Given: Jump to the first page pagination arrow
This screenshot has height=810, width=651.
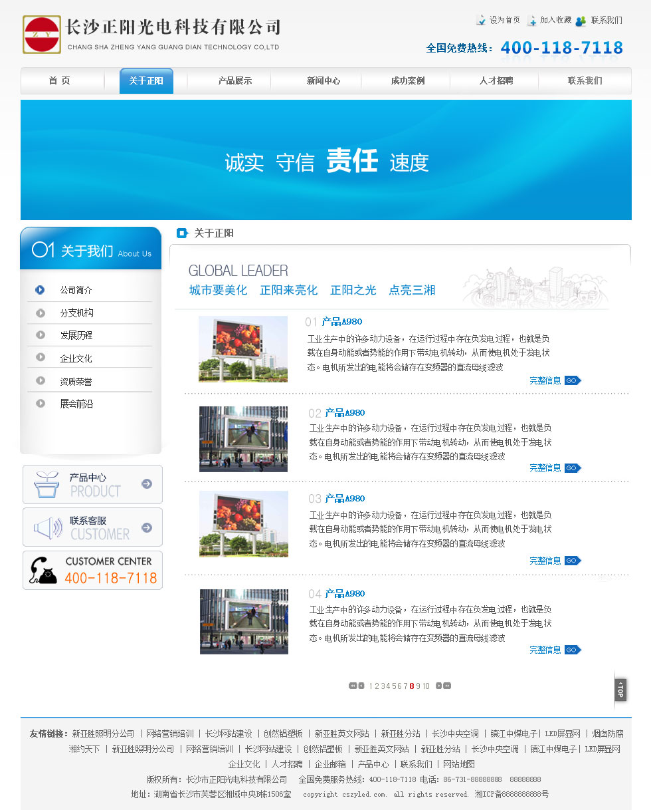Looking at the screenshot, I should [352, 686].
